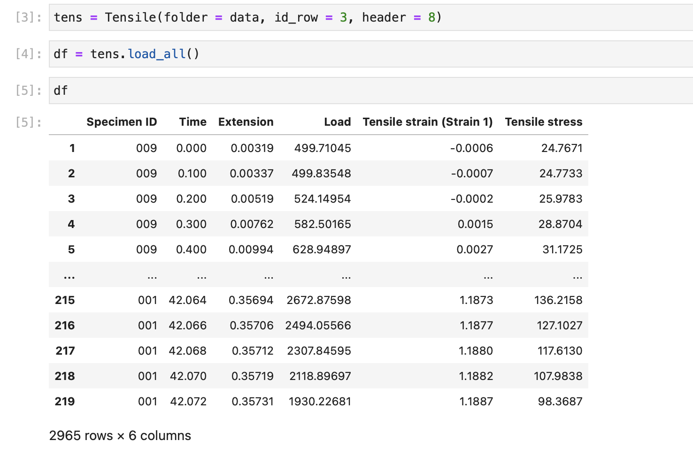The height and width of the screenshot is (456, 693).
Task: Click the Extension value 0.35712
Action: pos(253,351)
